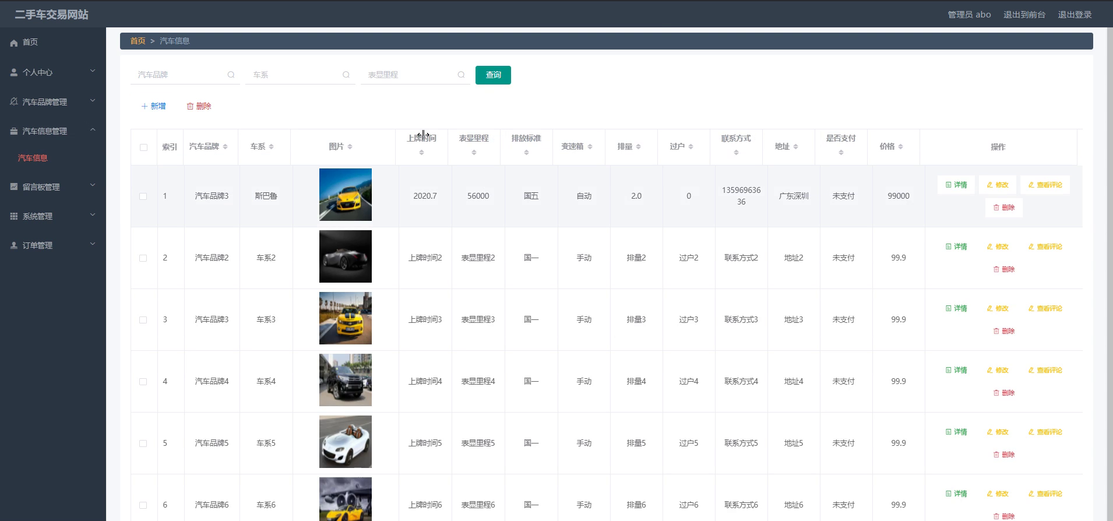
Task: Click the 个人中心 user icon
Action: coord(14,72)
